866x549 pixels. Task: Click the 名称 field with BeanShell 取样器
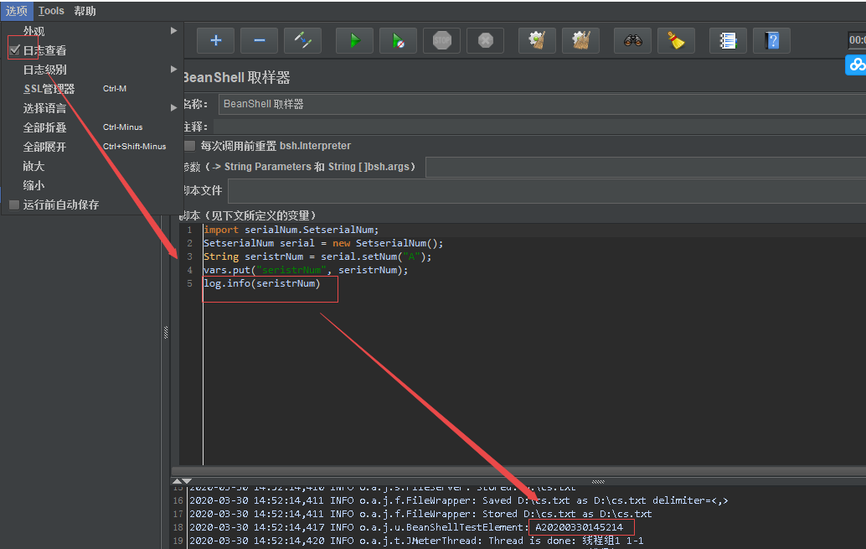tap(543, 104)
